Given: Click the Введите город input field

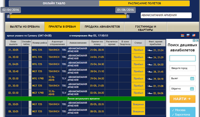Looking at the screenshot, I should pos(182,68).
